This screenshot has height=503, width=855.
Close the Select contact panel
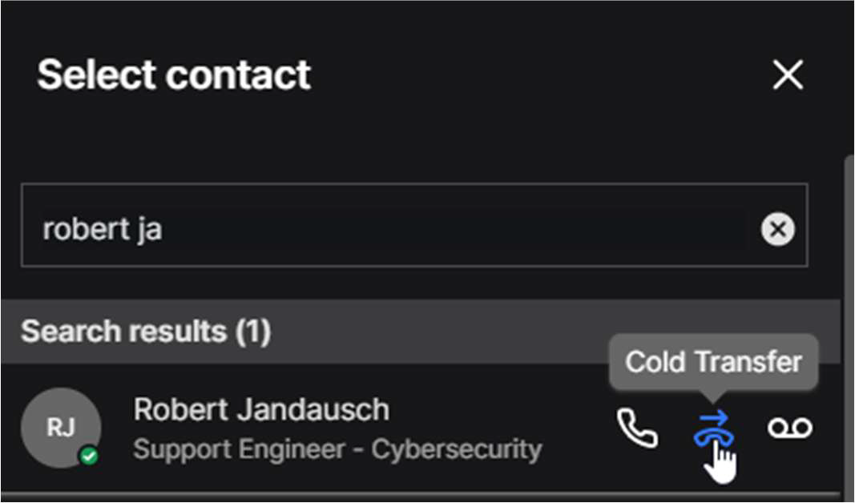(787, 76)
